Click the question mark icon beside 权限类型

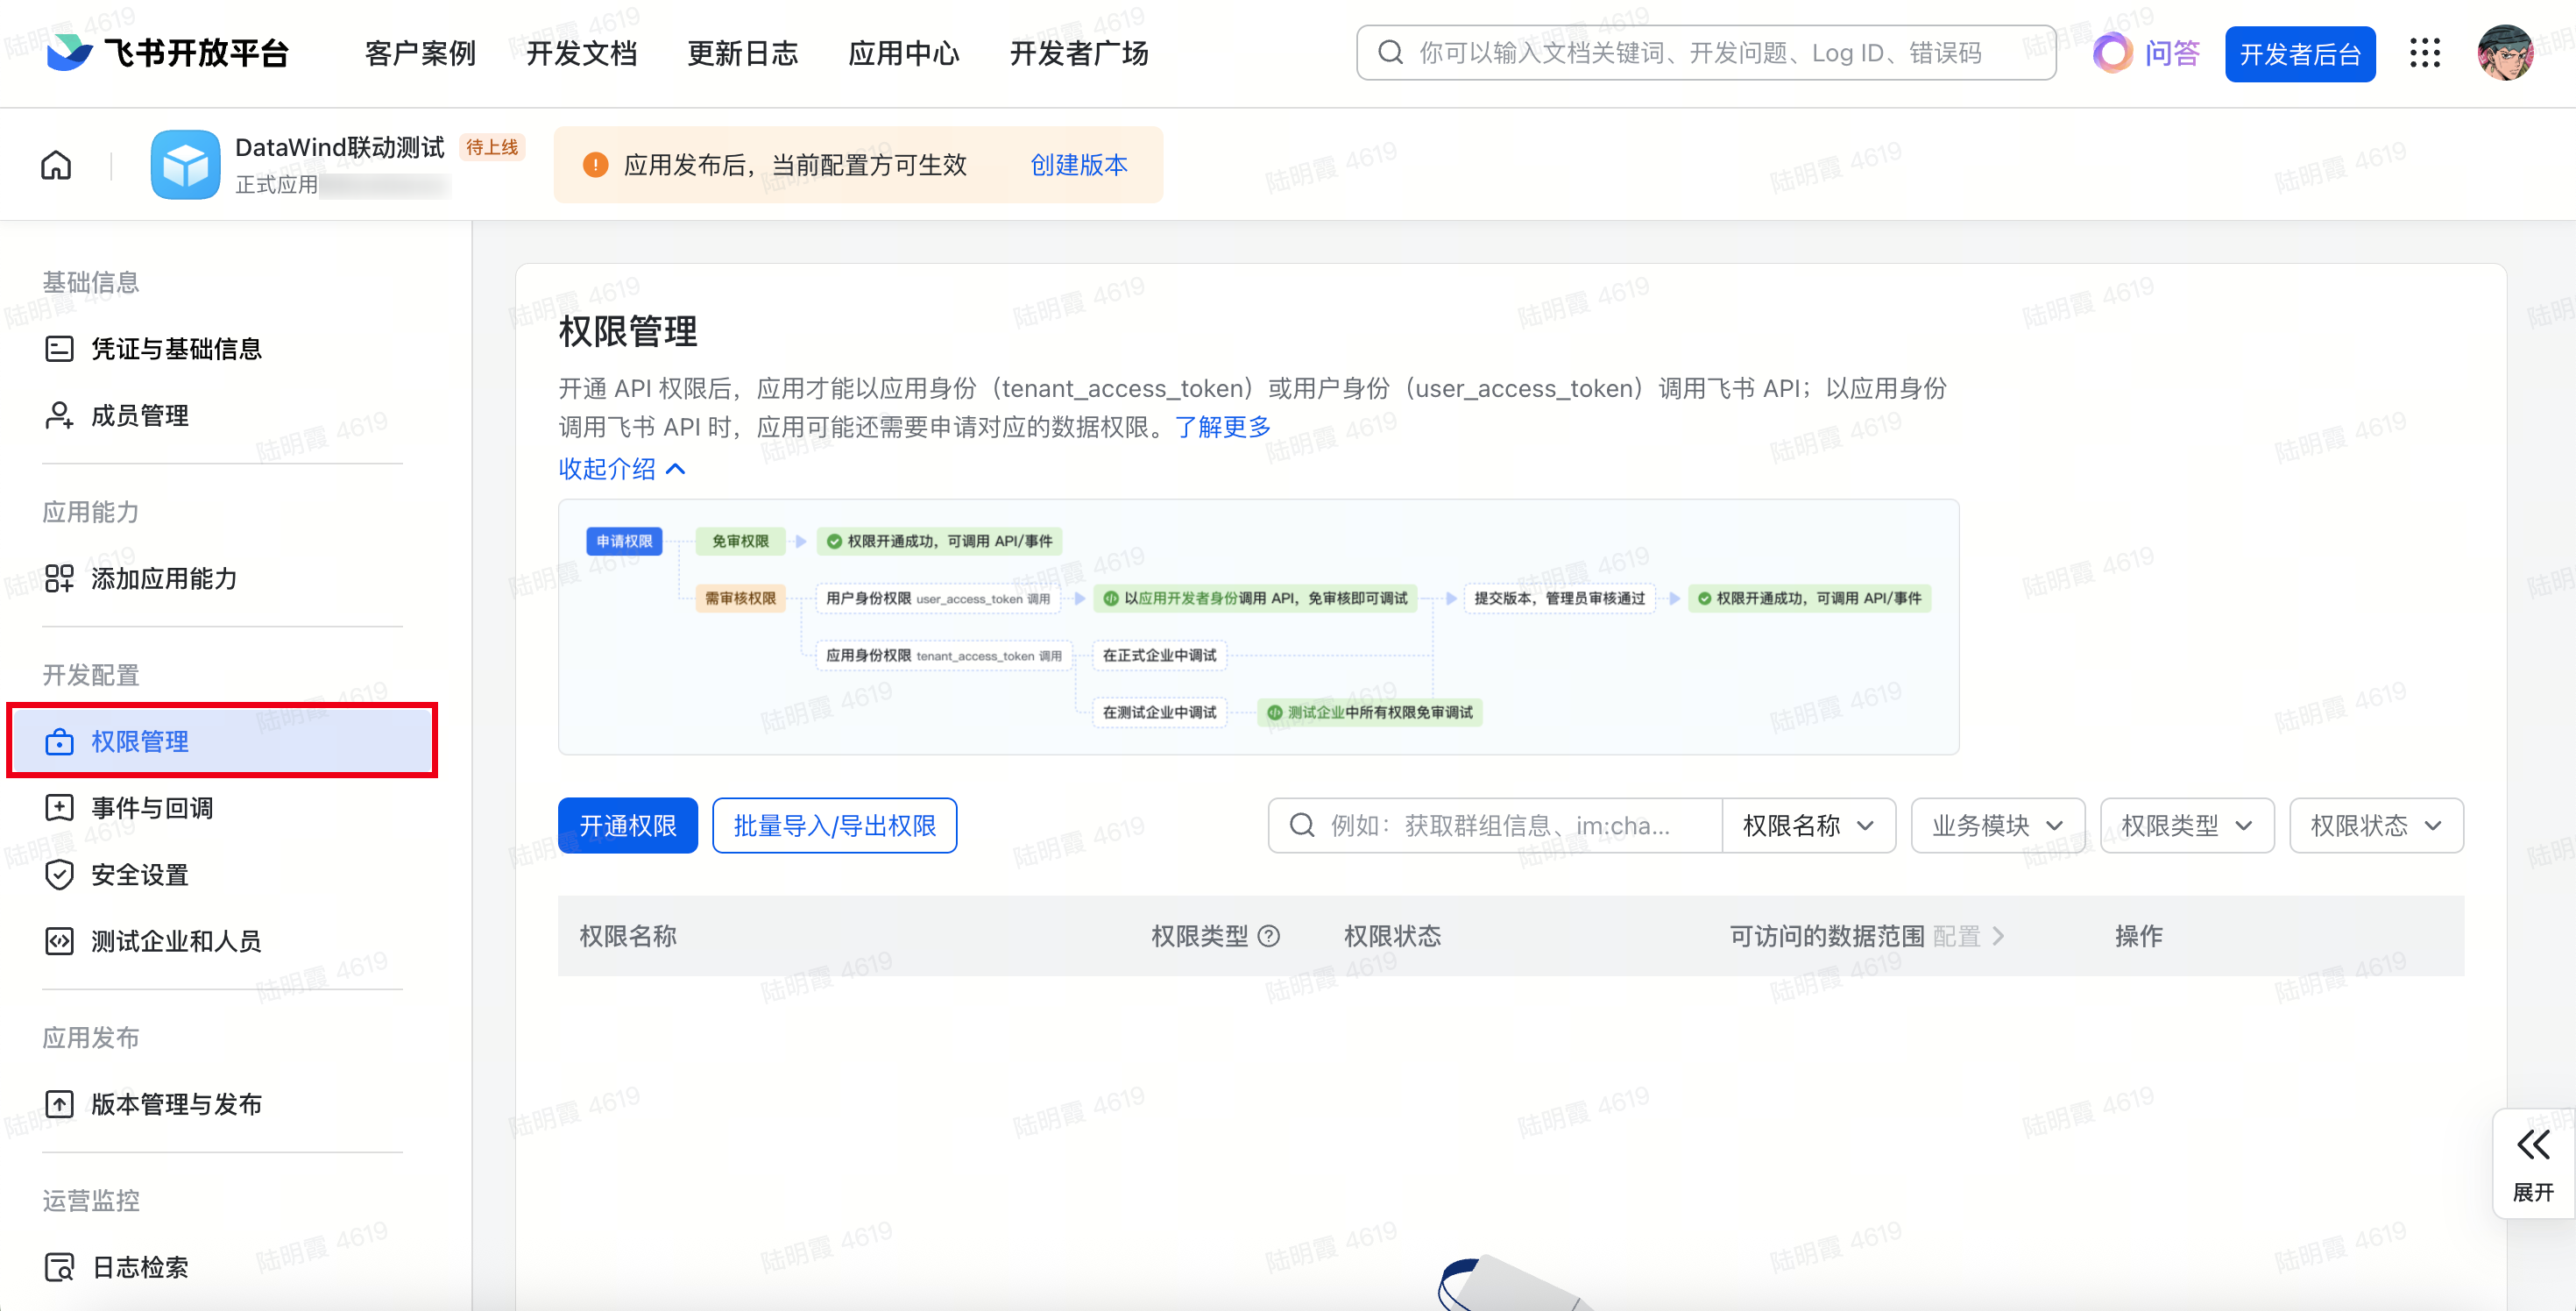[x=1269, y=936]
